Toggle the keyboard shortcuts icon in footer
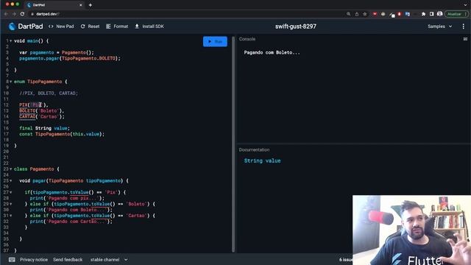 click(x=12, y=260)
